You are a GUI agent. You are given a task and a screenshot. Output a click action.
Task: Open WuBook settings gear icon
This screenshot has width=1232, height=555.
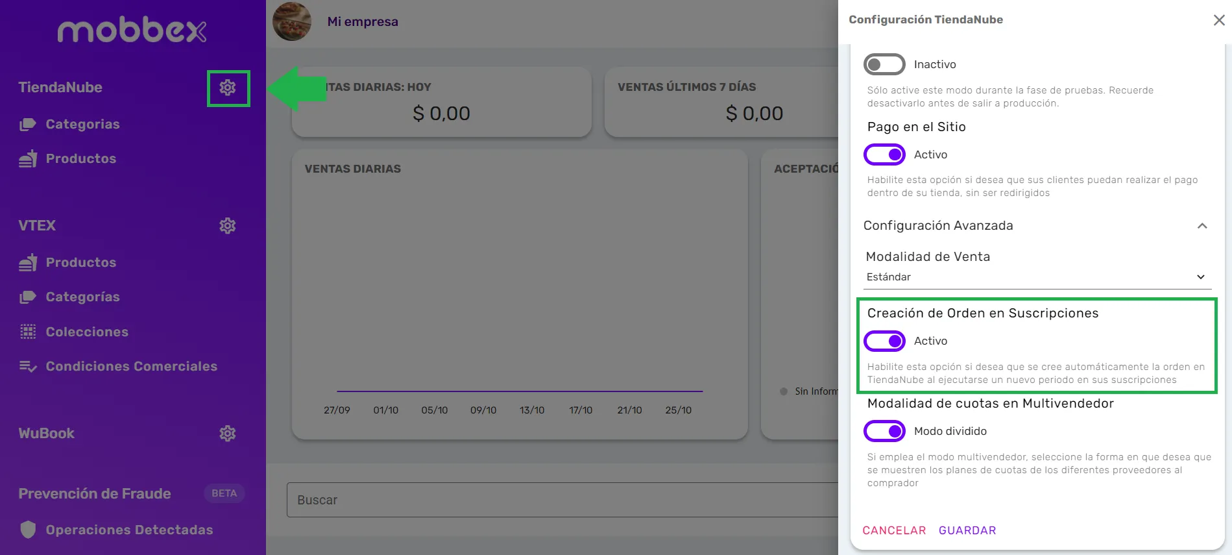pyautogui.click(x=228, y=434)
